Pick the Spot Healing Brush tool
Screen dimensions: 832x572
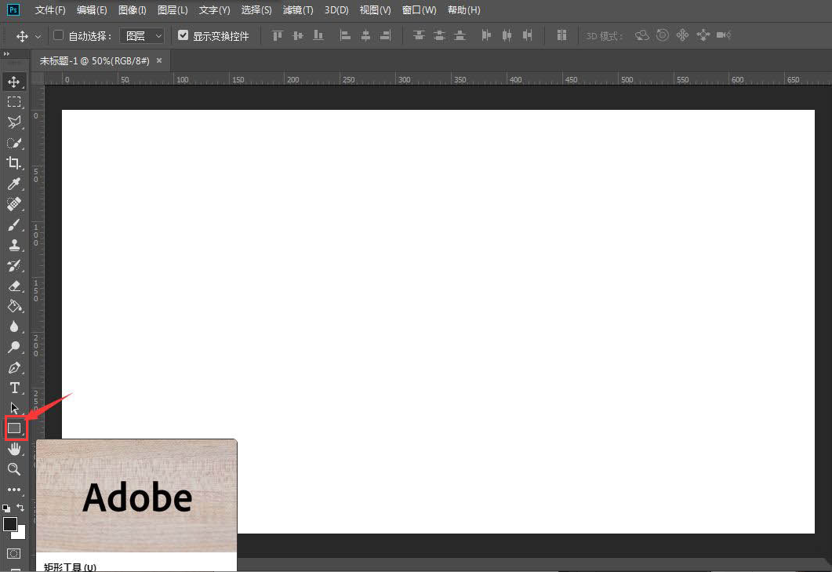point(14,204)
